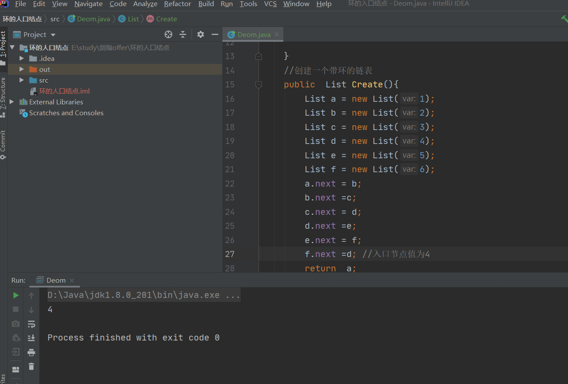This screenshot has width=568, height=384.
Task: Expand the External Libraries node
Action: pos(12,102)
